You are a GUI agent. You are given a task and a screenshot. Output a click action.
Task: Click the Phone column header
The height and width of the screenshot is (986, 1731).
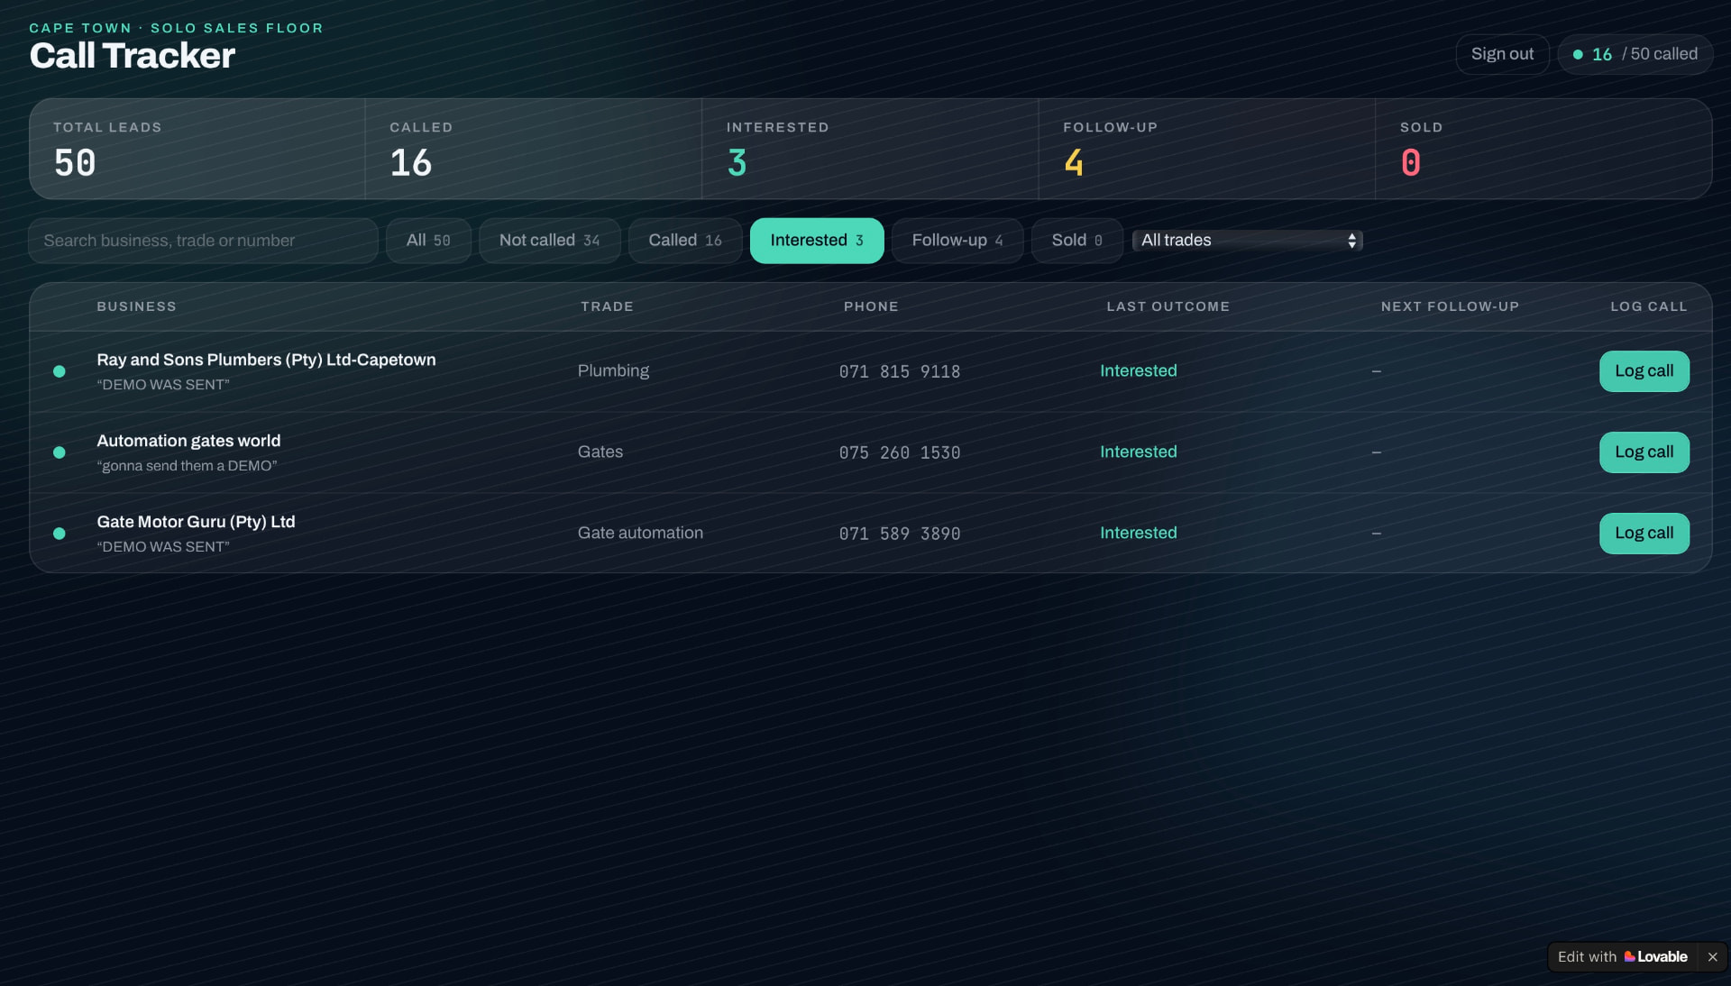pos(871,306)
